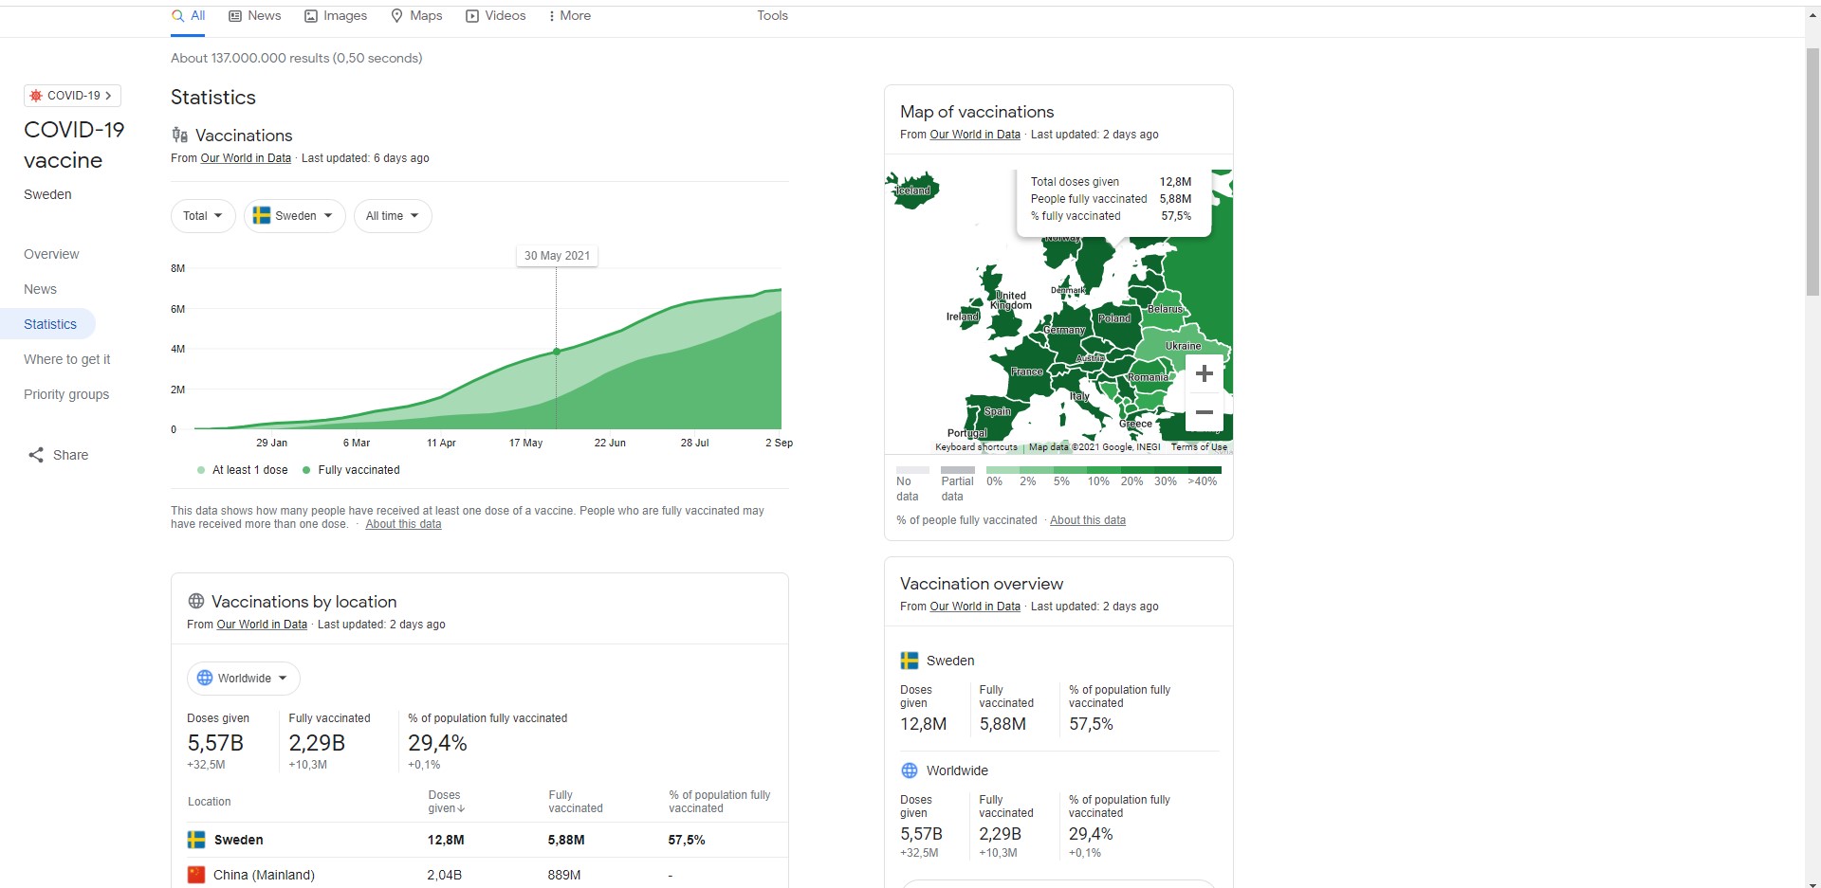Click the COVID-19 chip with virus icon
This screenshot has width=1821, height=888.
pyautogui.click(x=72, y=96)
